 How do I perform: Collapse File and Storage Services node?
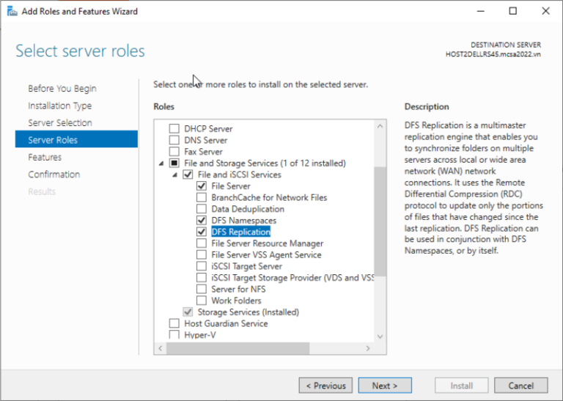pos(161,163)
